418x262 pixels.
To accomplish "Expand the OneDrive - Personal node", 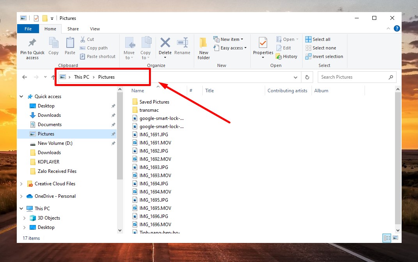I will [x=21, y=196].
